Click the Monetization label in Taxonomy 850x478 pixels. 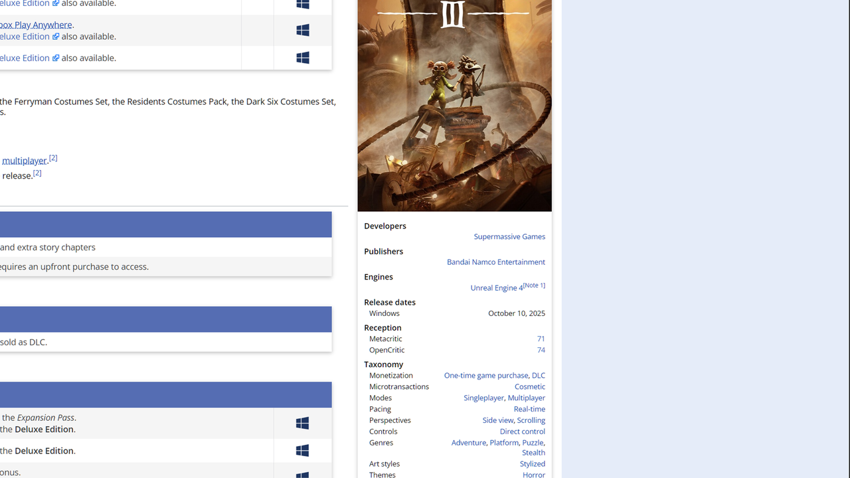(391, 376)
